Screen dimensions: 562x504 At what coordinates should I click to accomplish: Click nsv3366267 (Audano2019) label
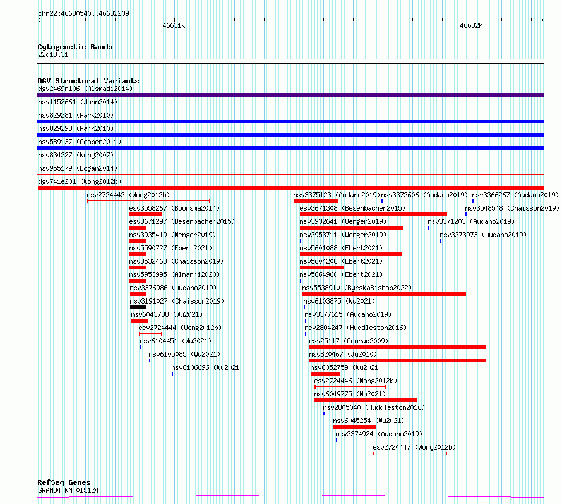click(x=515, y=195)
